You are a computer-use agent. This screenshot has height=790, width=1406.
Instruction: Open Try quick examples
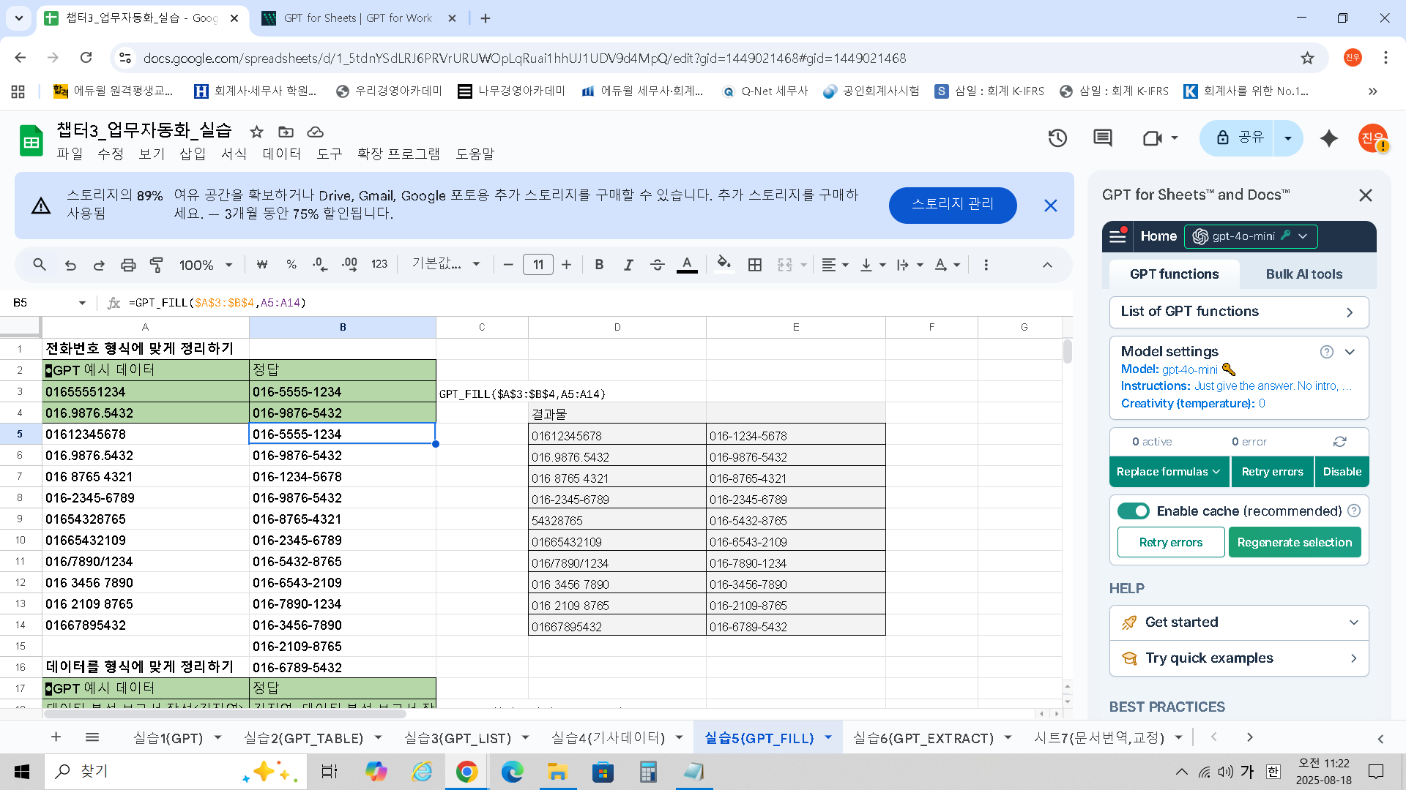tap(1239, 658)
